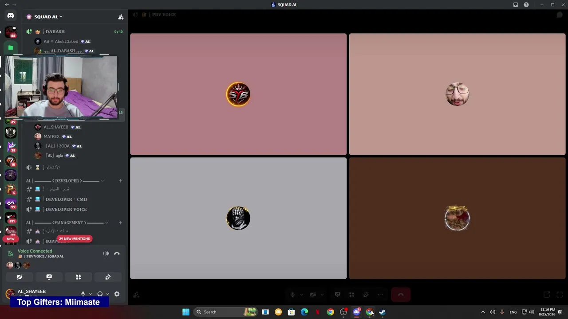Join the الأنتظار waiting voice channel
This screenshot has height=319, width=568.
(x=75, y=167)
